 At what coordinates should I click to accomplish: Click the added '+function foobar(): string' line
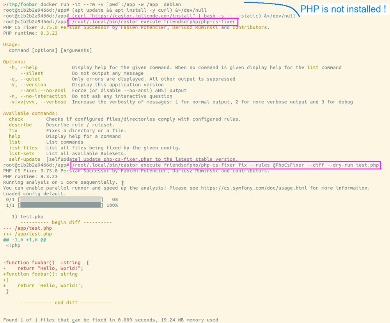[40, 274]
